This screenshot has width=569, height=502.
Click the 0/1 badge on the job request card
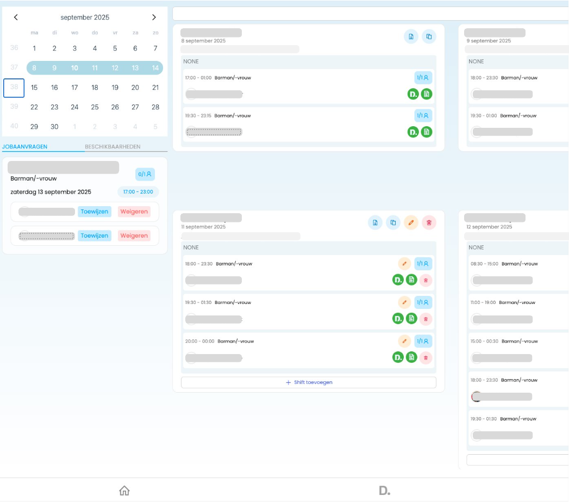pyautogui.click(x=145, y=175)
